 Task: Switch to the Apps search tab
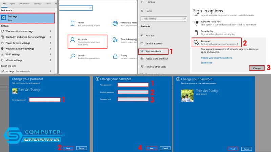[12, 4]
